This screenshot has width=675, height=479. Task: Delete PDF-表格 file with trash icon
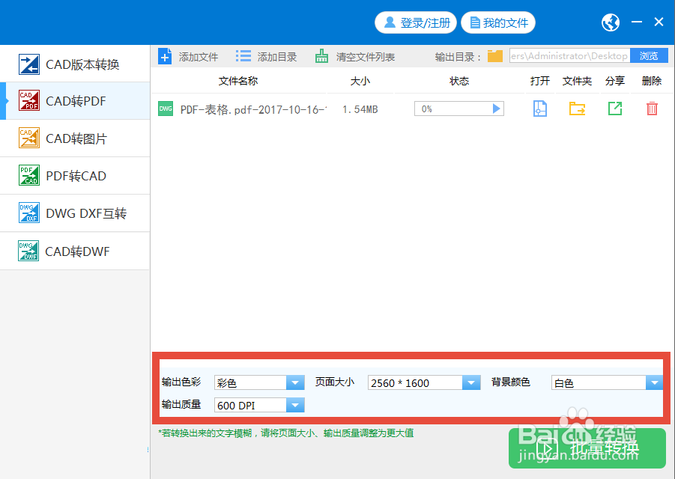(x=651, y=109)
